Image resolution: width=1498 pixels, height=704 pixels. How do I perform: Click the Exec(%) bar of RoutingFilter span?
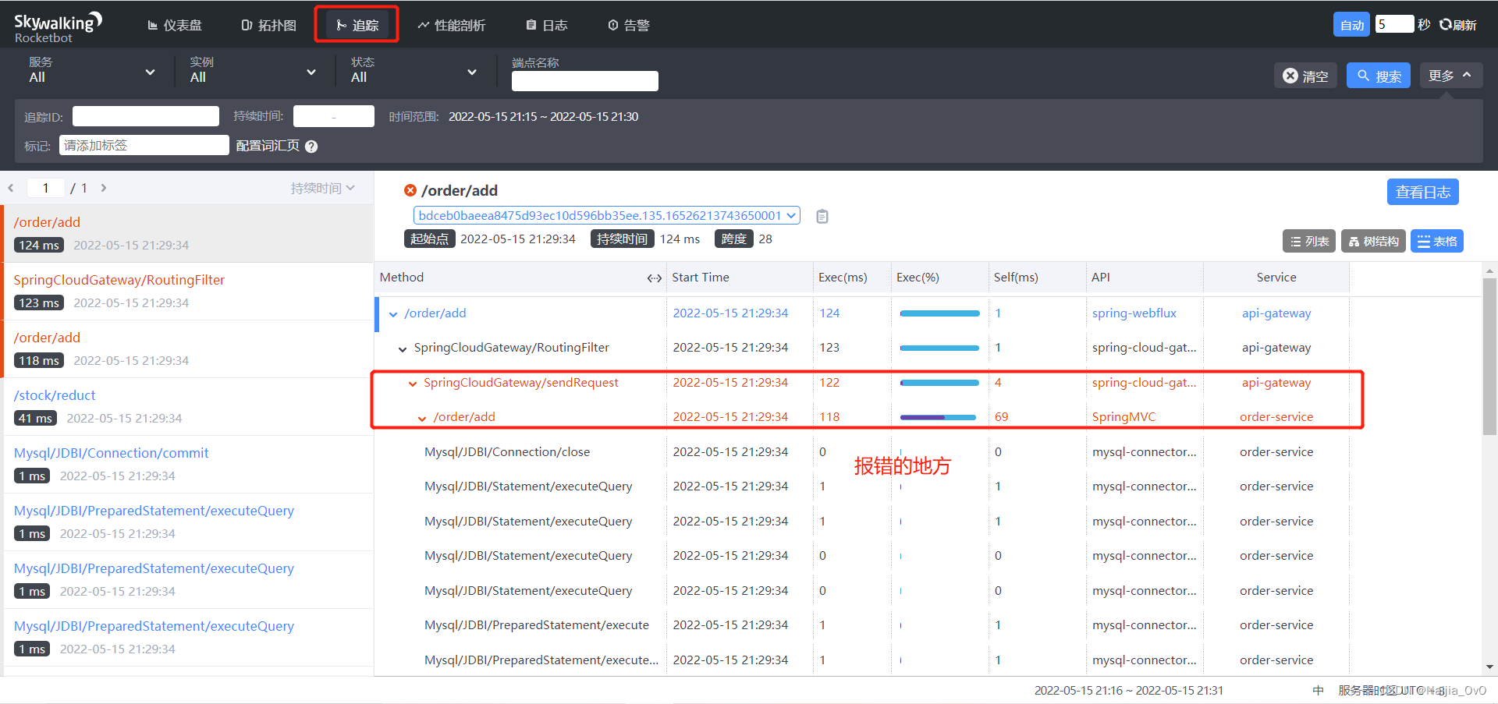[x=939, y=348]
